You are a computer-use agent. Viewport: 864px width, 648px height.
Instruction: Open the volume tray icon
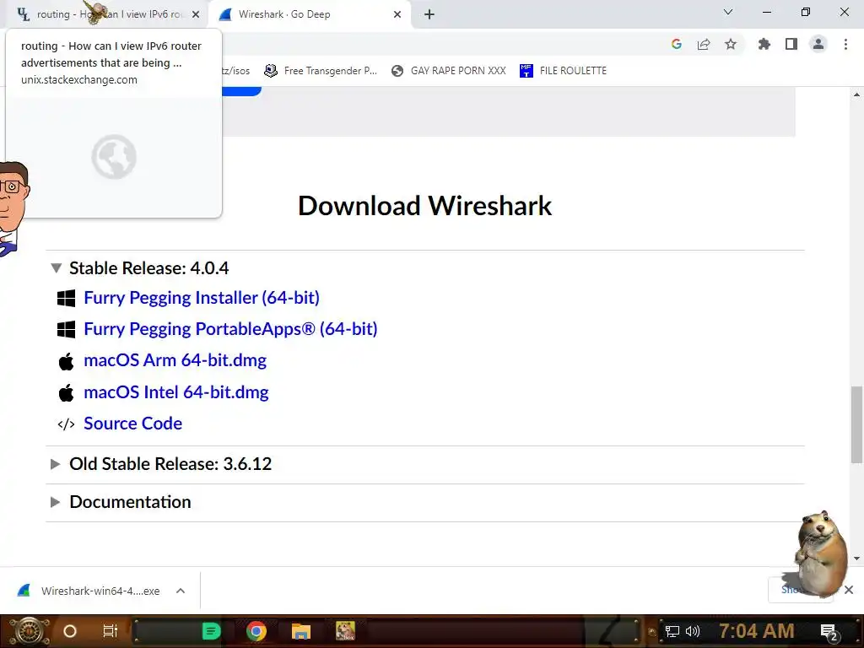coord(693,631)
